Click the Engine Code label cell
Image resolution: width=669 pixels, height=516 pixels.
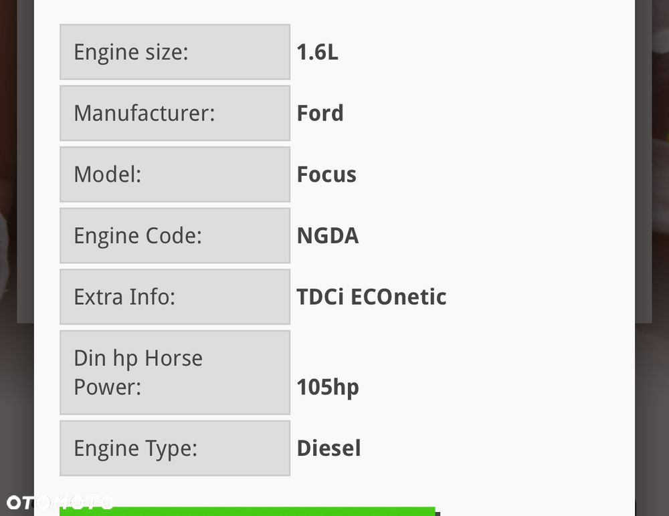tap(175, 235)
